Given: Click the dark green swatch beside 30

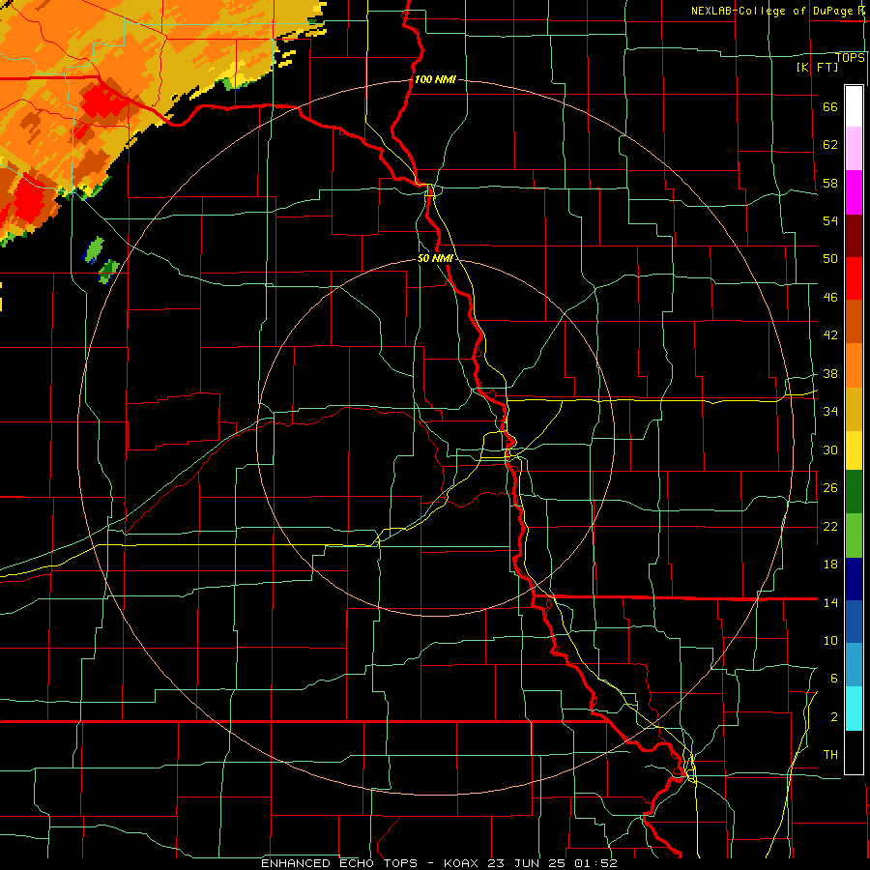Looking at the screenshot, I should click(854, 492).
